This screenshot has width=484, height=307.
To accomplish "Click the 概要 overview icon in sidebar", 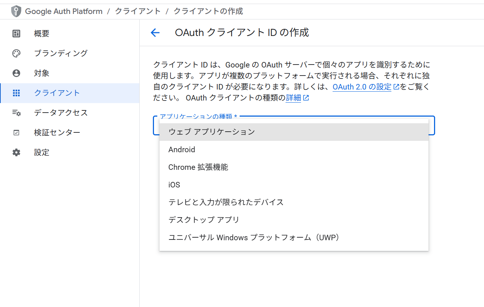I will (x=16, y=34).
